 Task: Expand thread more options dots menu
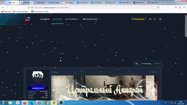[157, 64]
